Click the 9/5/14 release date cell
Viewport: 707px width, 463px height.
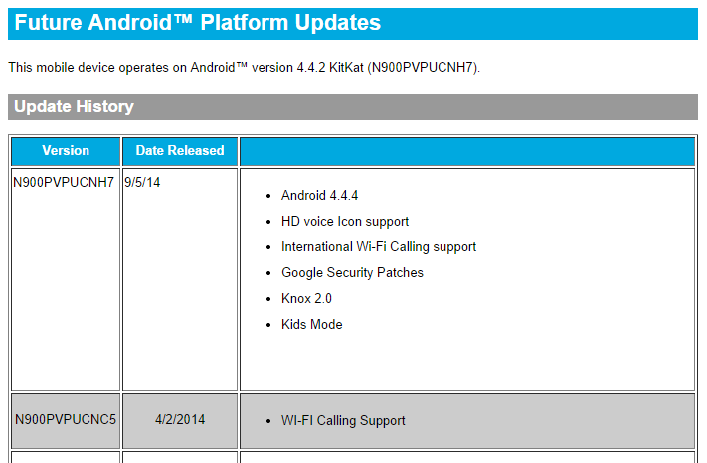pos(143,183)
